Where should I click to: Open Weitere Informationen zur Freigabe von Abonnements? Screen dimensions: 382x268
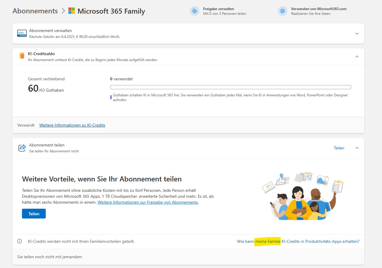148,202
